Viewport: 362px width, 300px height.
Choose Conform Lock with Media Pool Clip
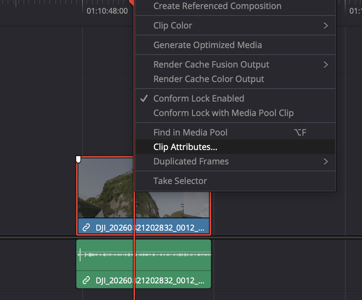(235, 113)
